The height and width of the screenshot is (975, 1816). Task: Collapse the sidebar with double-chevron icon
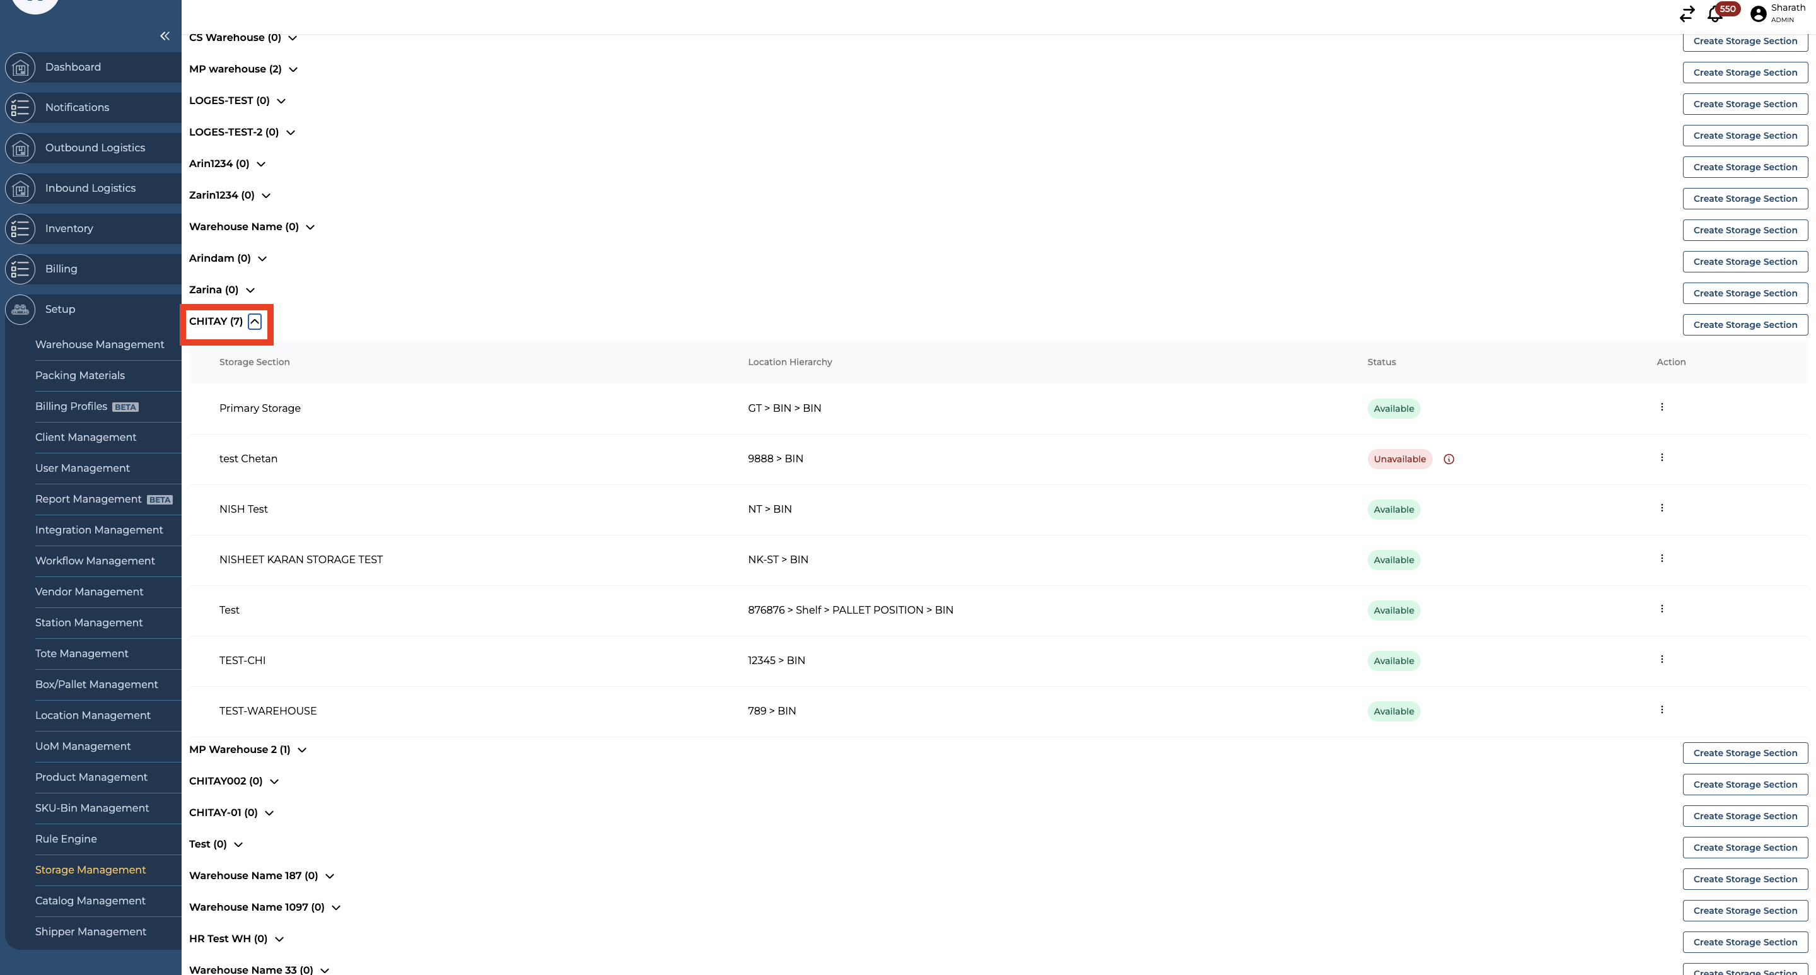click(x=164, y=36)
